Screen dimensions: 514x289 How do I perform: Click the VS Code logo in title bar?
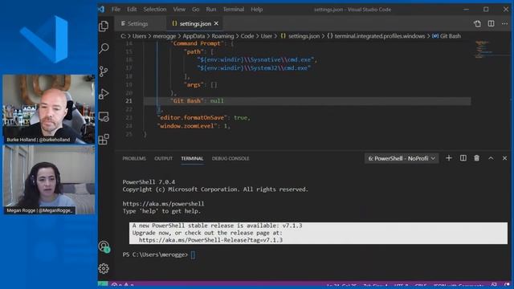tap(101, 9)
